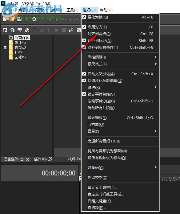180x214 pixels.
Task: Switch to 视频 FX tab
Action: 74,159
